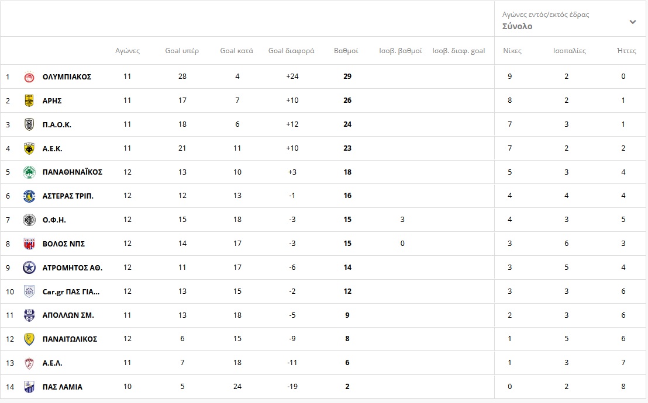The height and width of the screenshot is (403, 648).
Task: Expand the Σύνολο selector chevron
Action: pyautogui.click(x=632, y=22)
